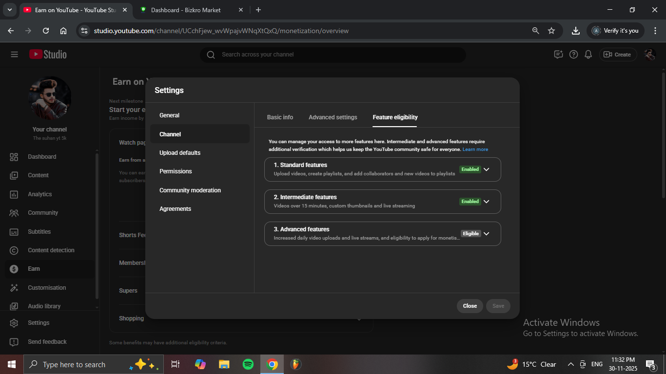Follow the Learn more link
This screenshot has width=666, height=374.
[475, 150]
